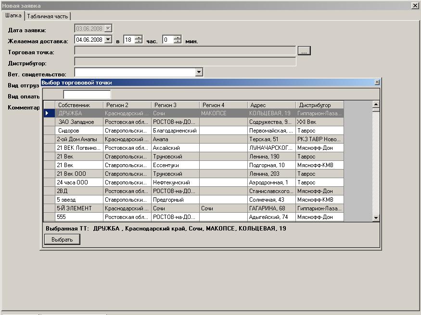Click the address cell Аэродромная, 1
Screen dimensions: 421x315
coord(271,182)
